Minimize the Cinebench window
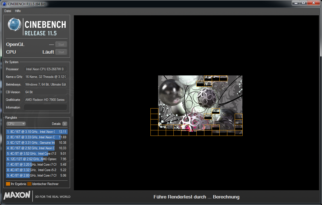 coord(296,3)
